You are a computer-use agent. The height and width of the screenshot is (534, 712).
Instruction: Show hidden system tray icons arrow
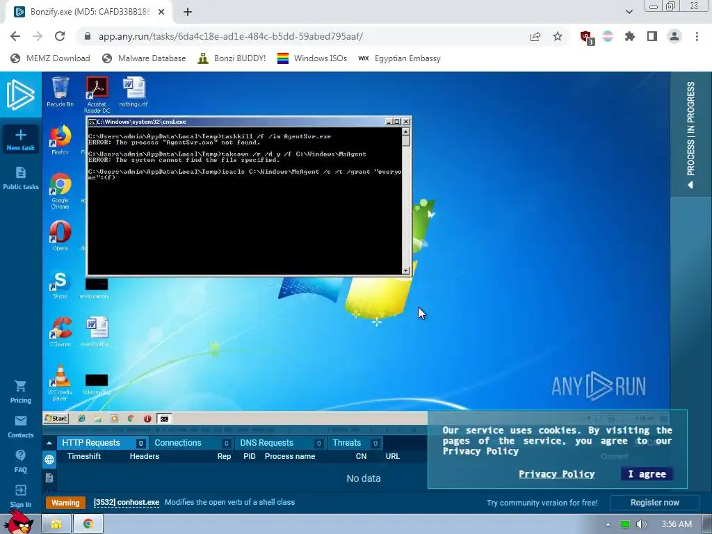(608, 524)
